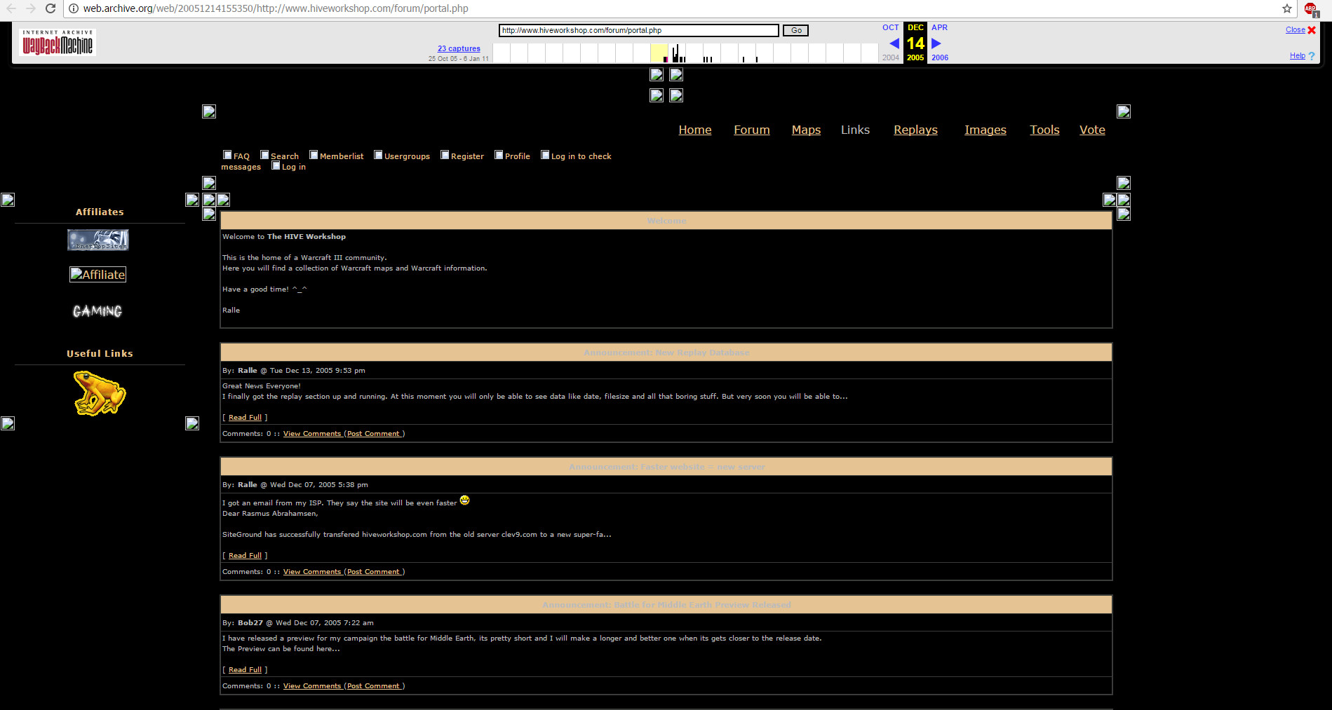This screenshot has width=1332, height=710.
Task: Open the FAQ forum link
Action: tap(241, 156)
